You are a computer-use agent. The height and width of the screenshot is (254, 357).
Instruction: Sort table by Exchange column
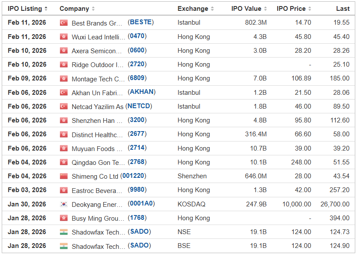tap(196, 9)
